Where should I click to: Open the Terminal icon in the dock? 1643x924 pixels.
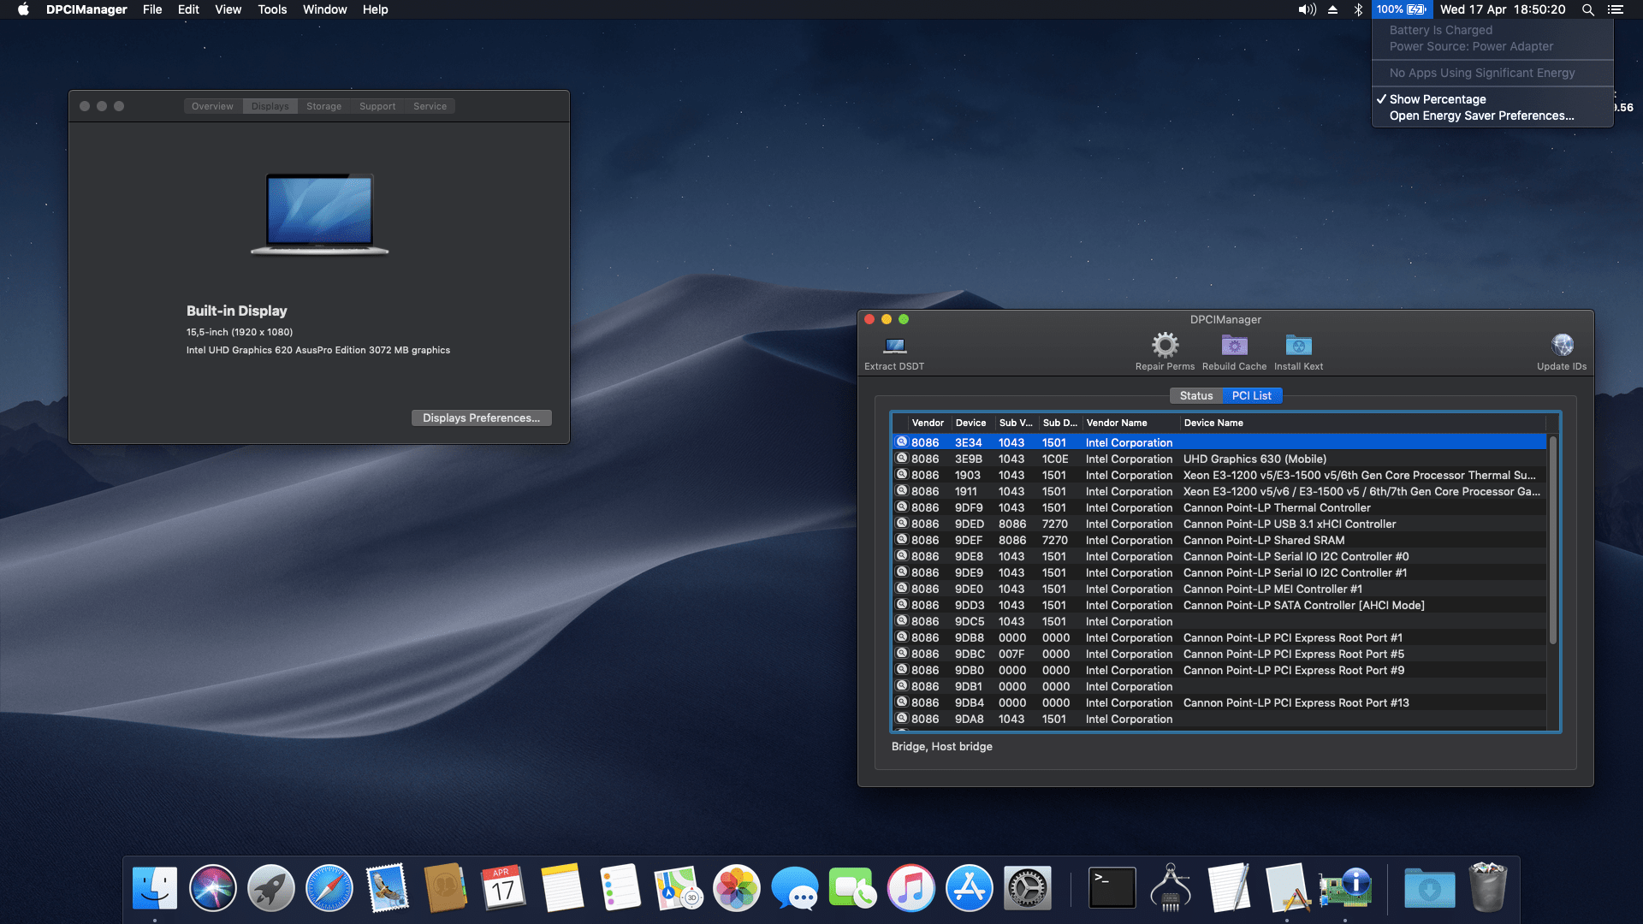[1112, 888]
